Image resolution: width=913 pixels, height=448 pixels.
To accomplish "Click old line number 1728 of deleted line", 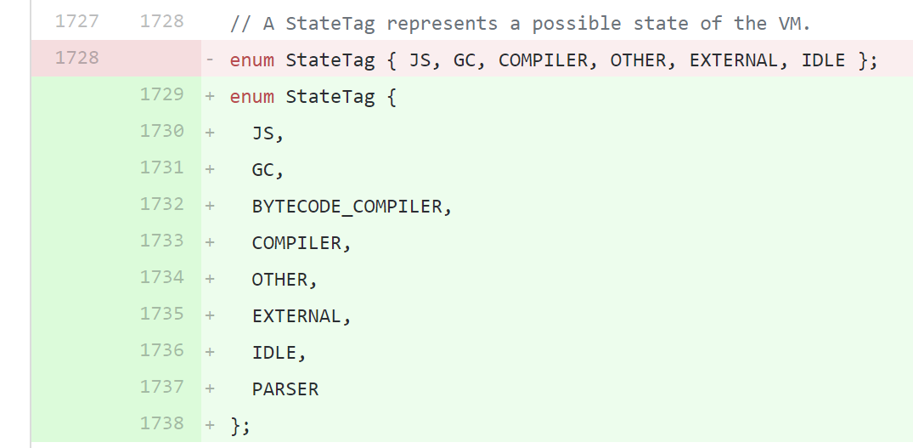I will (x=76, y=58).
